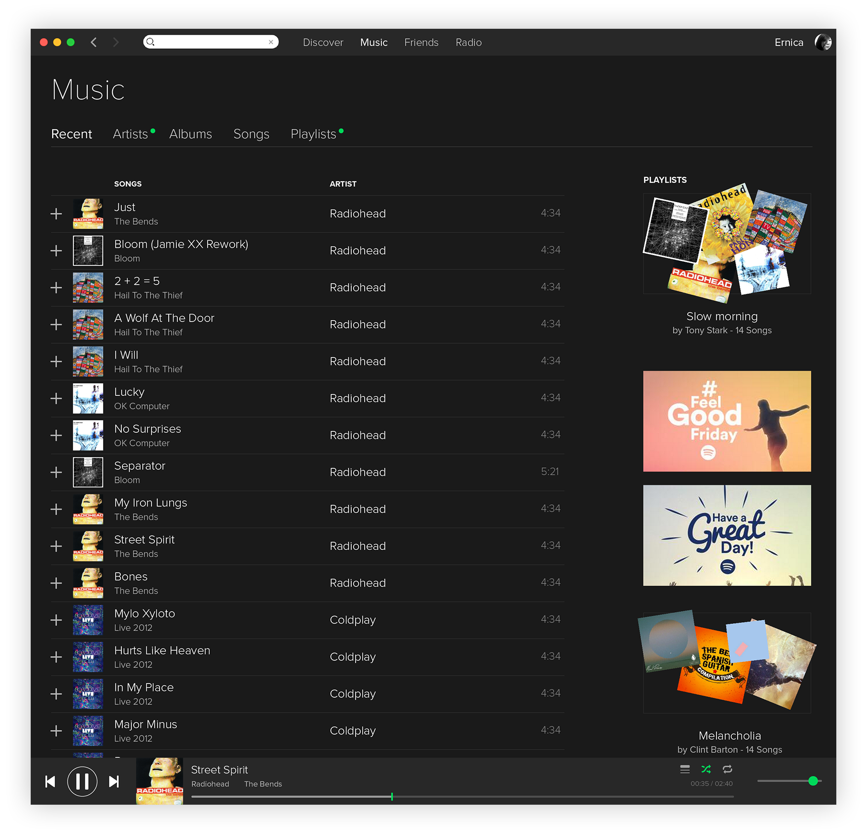
Task: Open the Feel Good Friday playlist
Action: coord(727,421)
